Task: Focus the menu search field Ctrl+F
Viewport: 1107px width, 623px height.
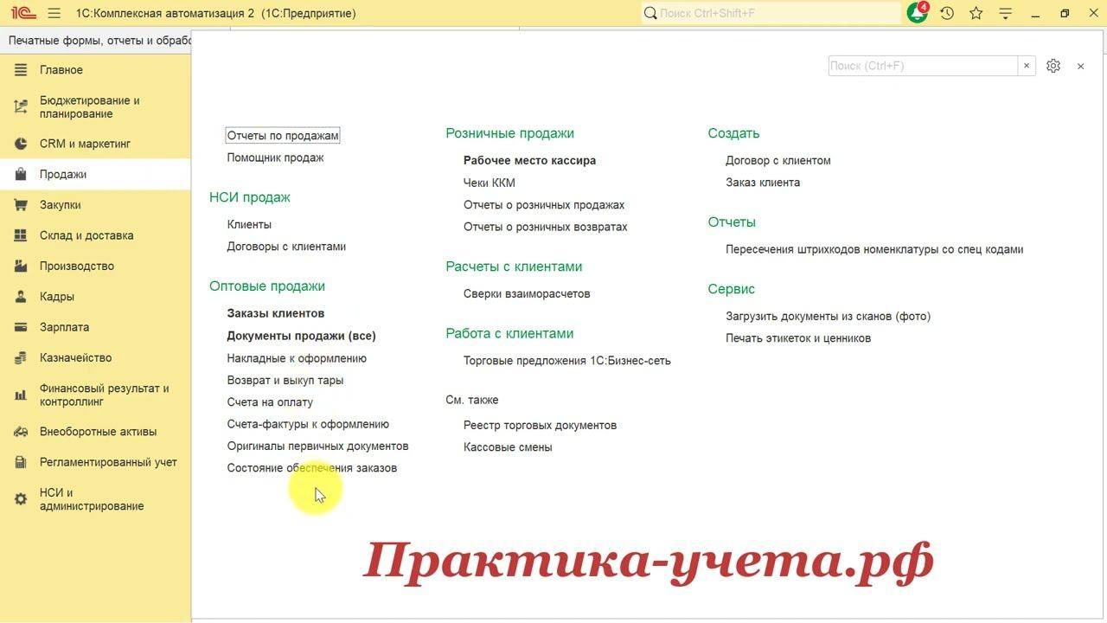Action: point(923,66)
